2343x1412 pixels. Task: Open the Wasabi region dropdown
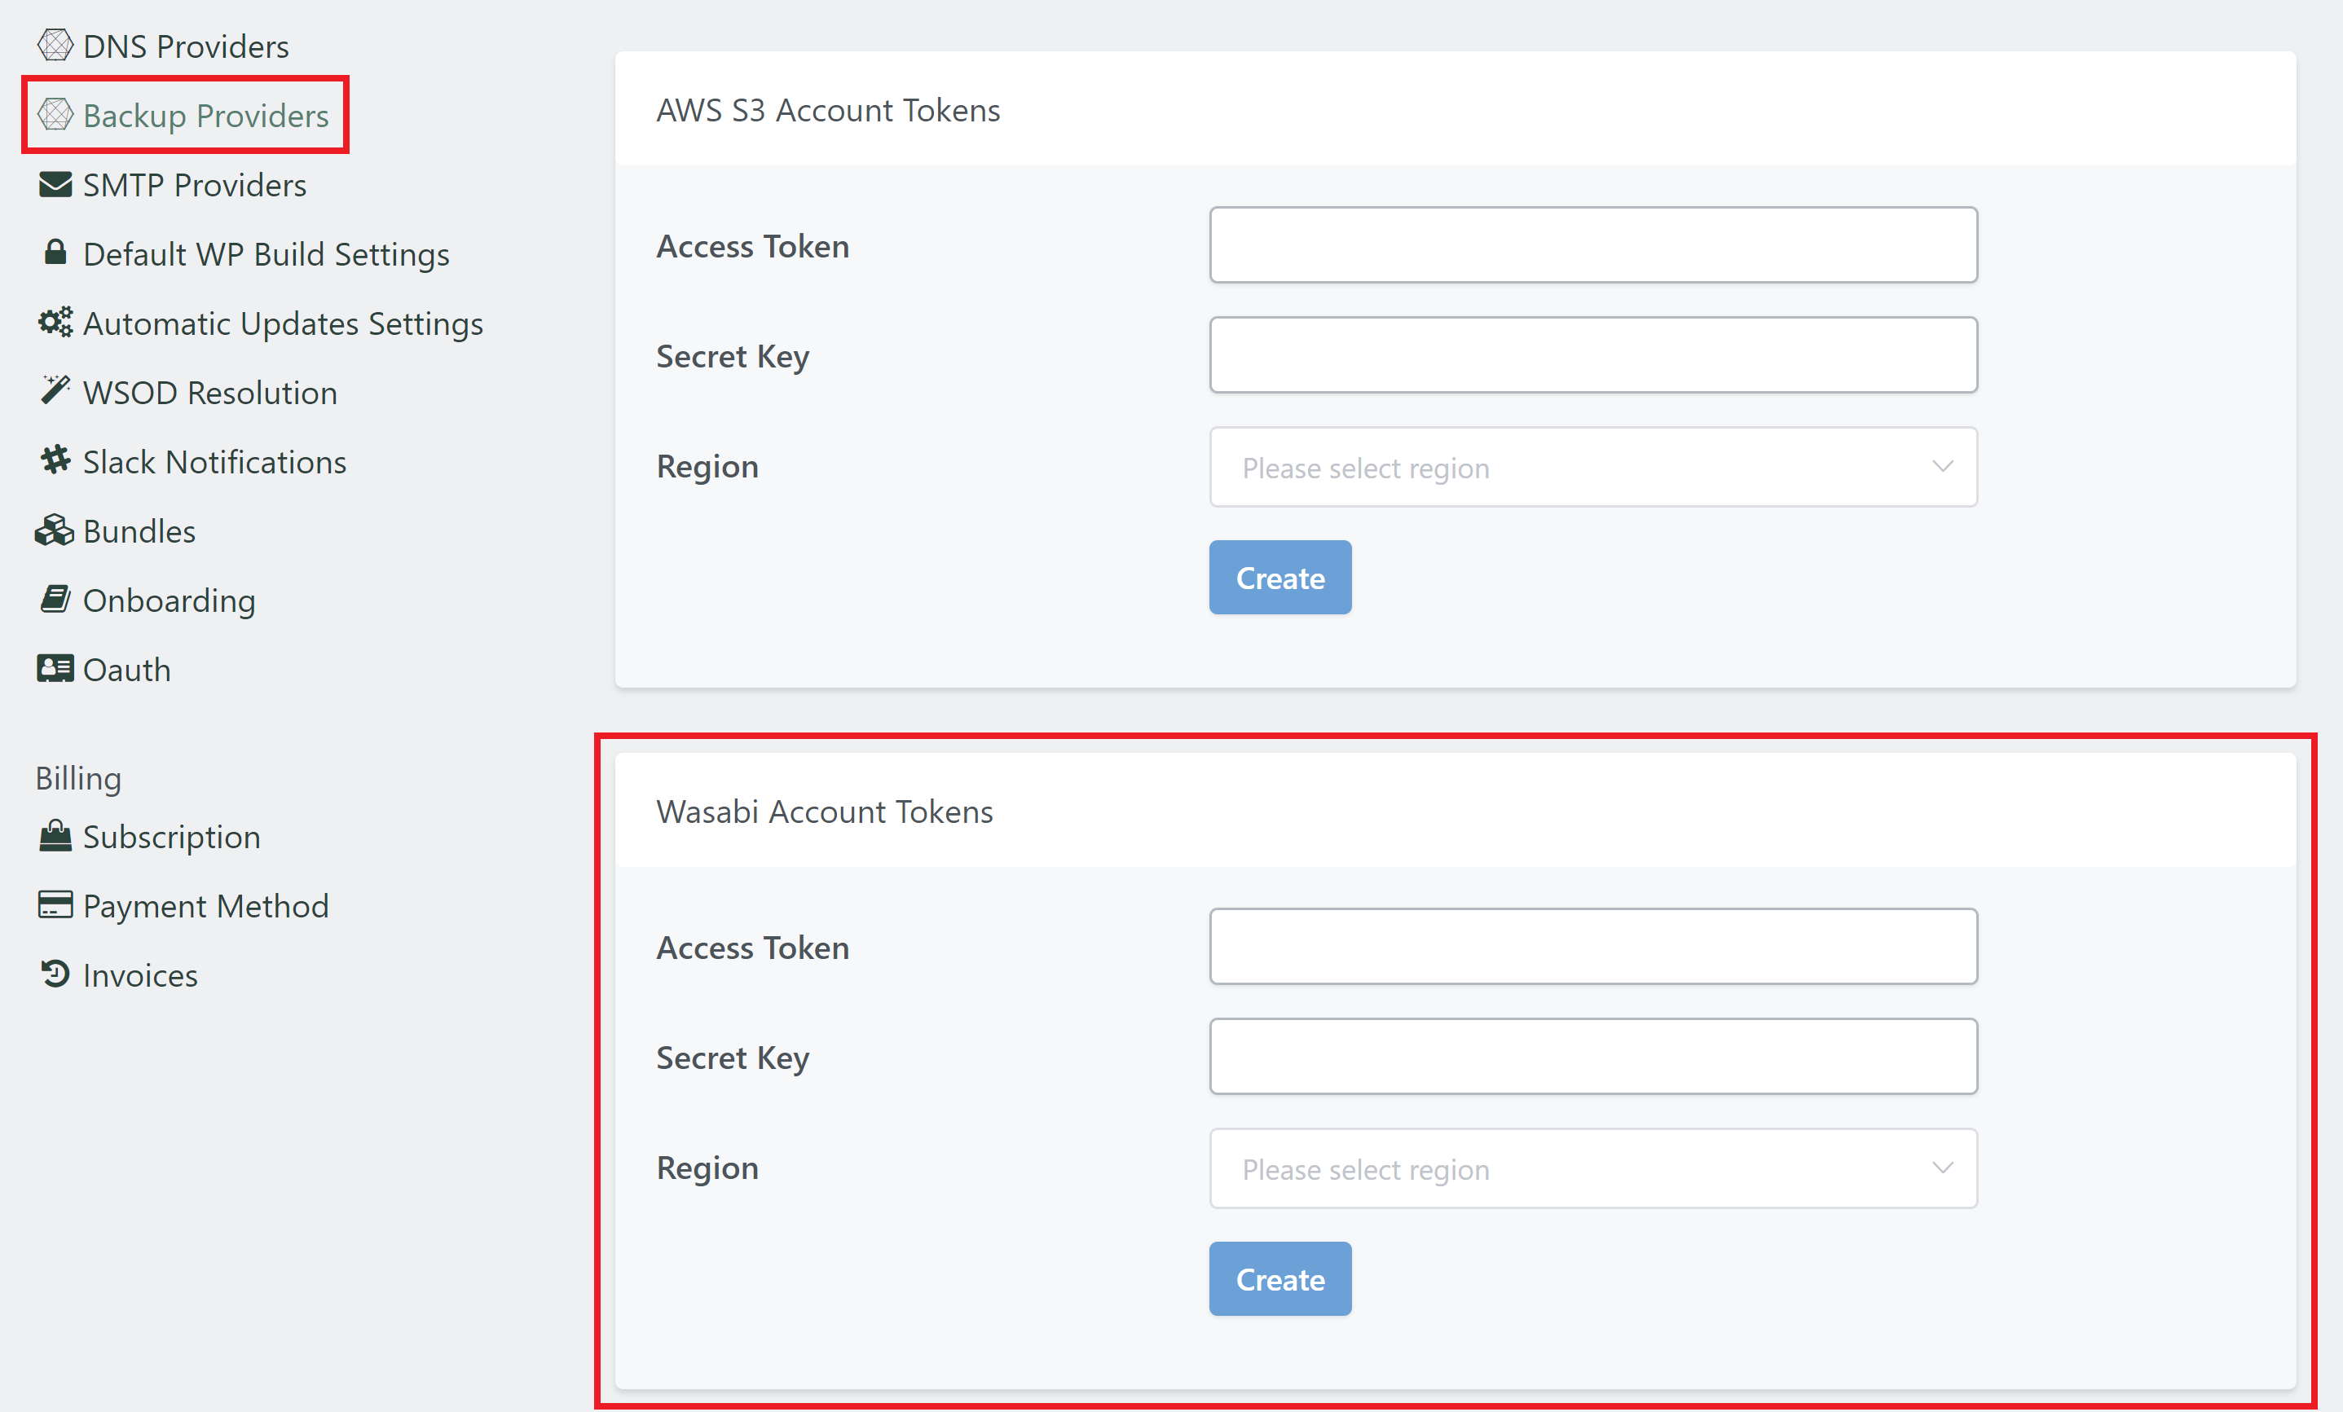(1592, 1168)
